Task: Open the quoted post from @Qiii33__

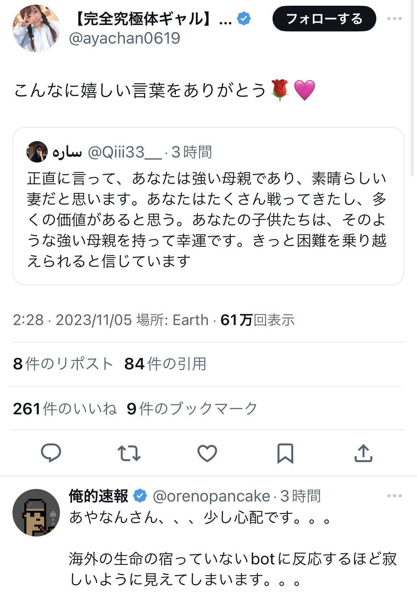Action: click(x=208, y=220)
